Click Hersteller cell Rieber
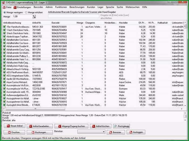Viewport: 189px width, 141px height. coord(122,79)
